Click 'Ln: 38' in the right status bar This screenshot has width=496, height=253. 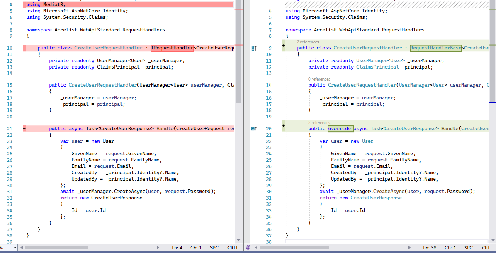coord(430,248)
